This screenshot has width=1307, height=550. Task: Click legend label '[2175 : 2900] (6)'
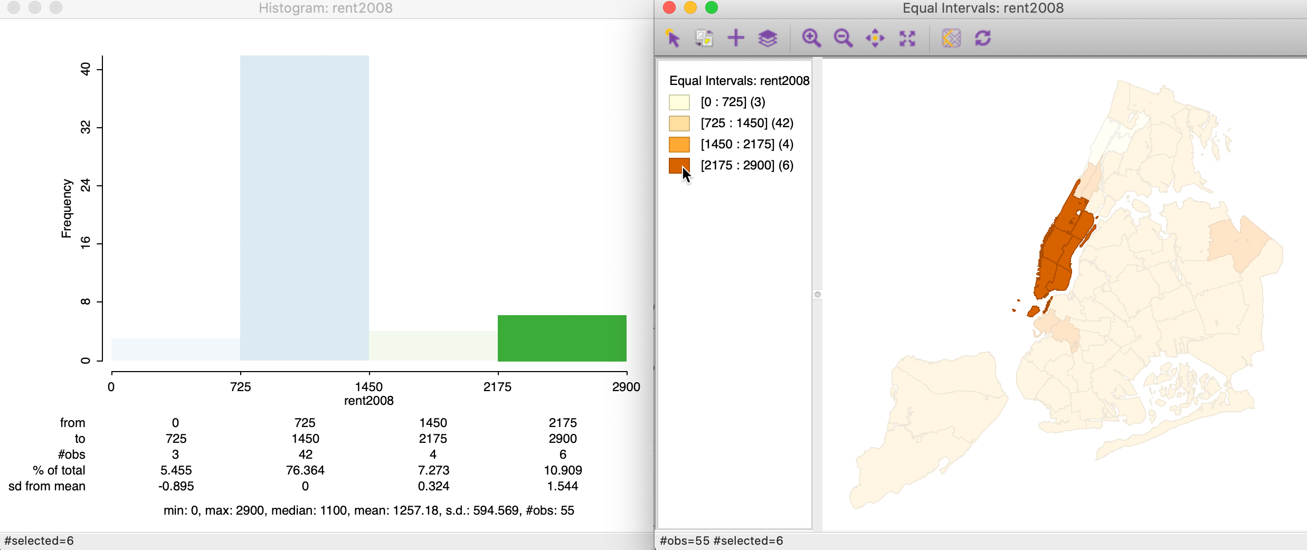(x=747, y=165)
